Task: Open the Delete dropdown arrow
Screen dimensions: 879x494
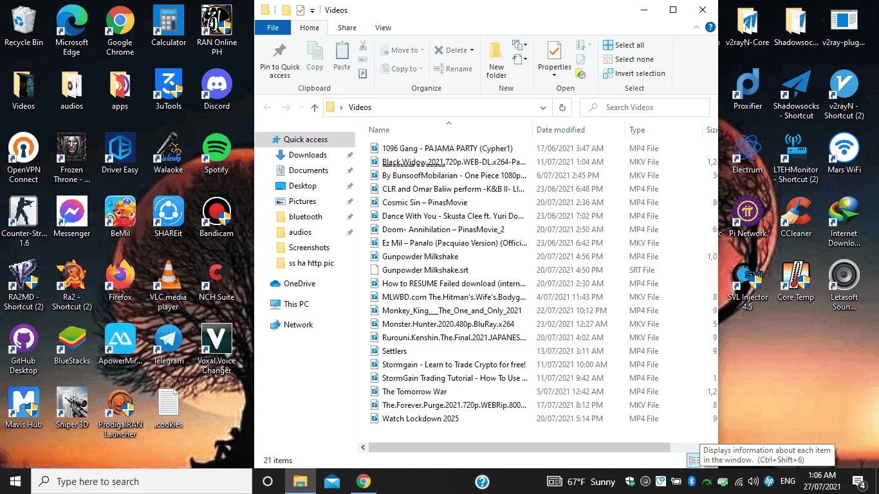Action: pos(472,50)
